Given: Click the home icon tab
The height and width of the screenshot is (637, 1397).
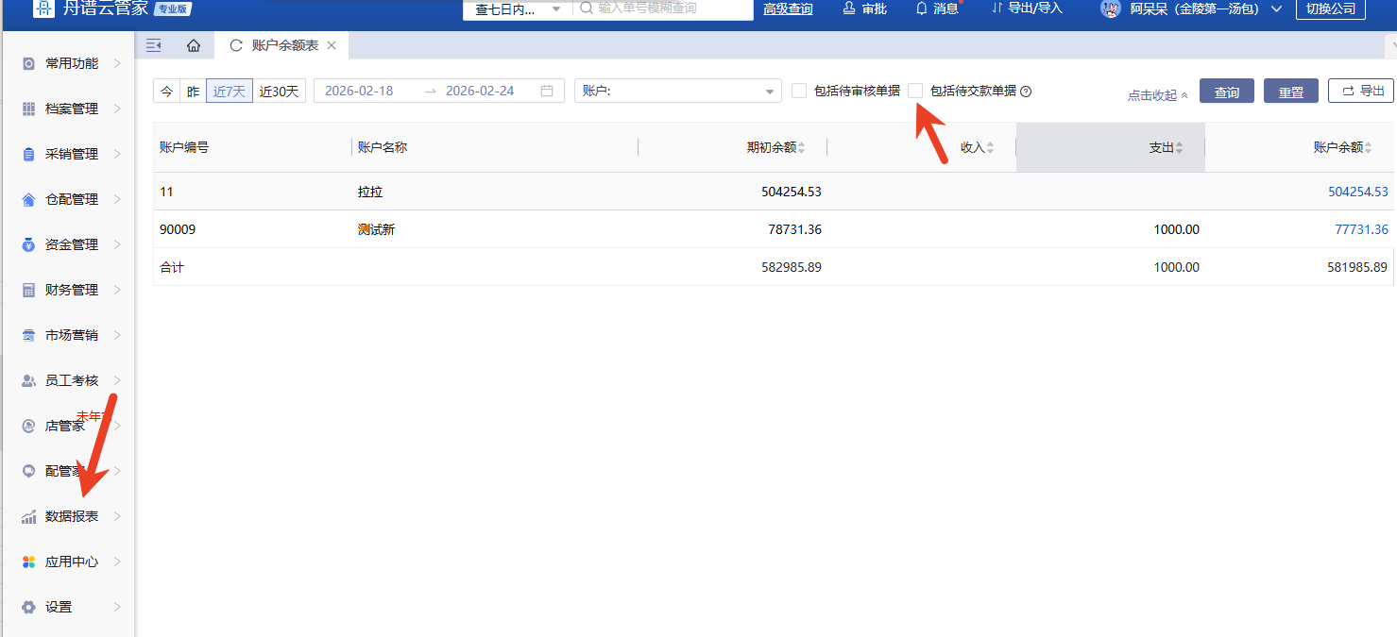Looking at the screenshot, I should 194,45.
